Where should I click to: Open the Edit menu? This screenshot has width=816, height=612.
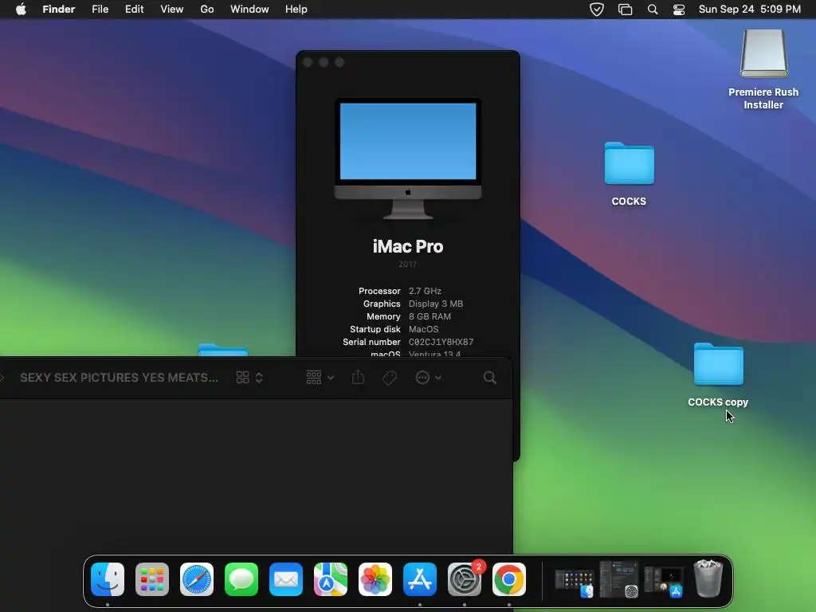tap(134, 10)
